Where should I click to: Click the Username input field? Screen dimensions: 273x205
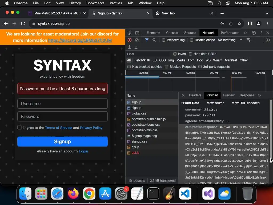[62, 104]
